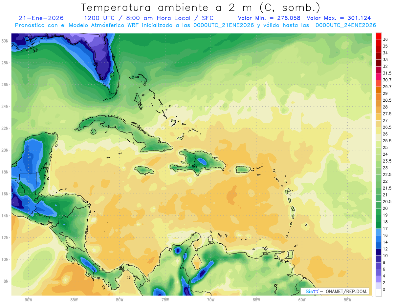Select the date text "21-Ene-2026"

[x=41, y=18]
